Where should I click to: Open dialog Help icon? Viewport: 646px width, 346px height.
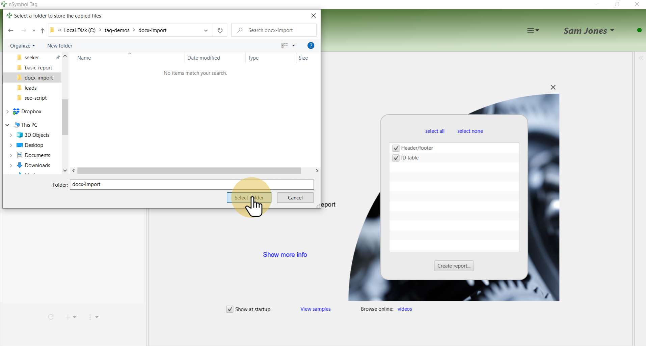[x=311, y=45]
